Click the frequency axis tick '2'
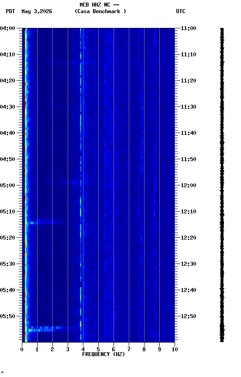241x377 pixels. click(x=52, y=350)
